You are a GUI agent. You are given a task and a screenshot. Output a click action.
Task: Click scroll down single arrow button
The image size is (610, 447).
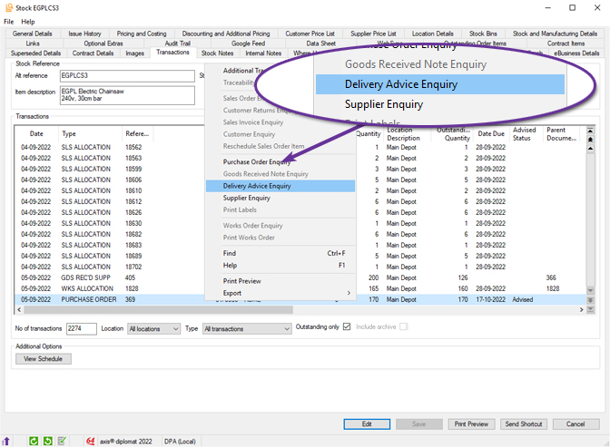click(590, 291)
